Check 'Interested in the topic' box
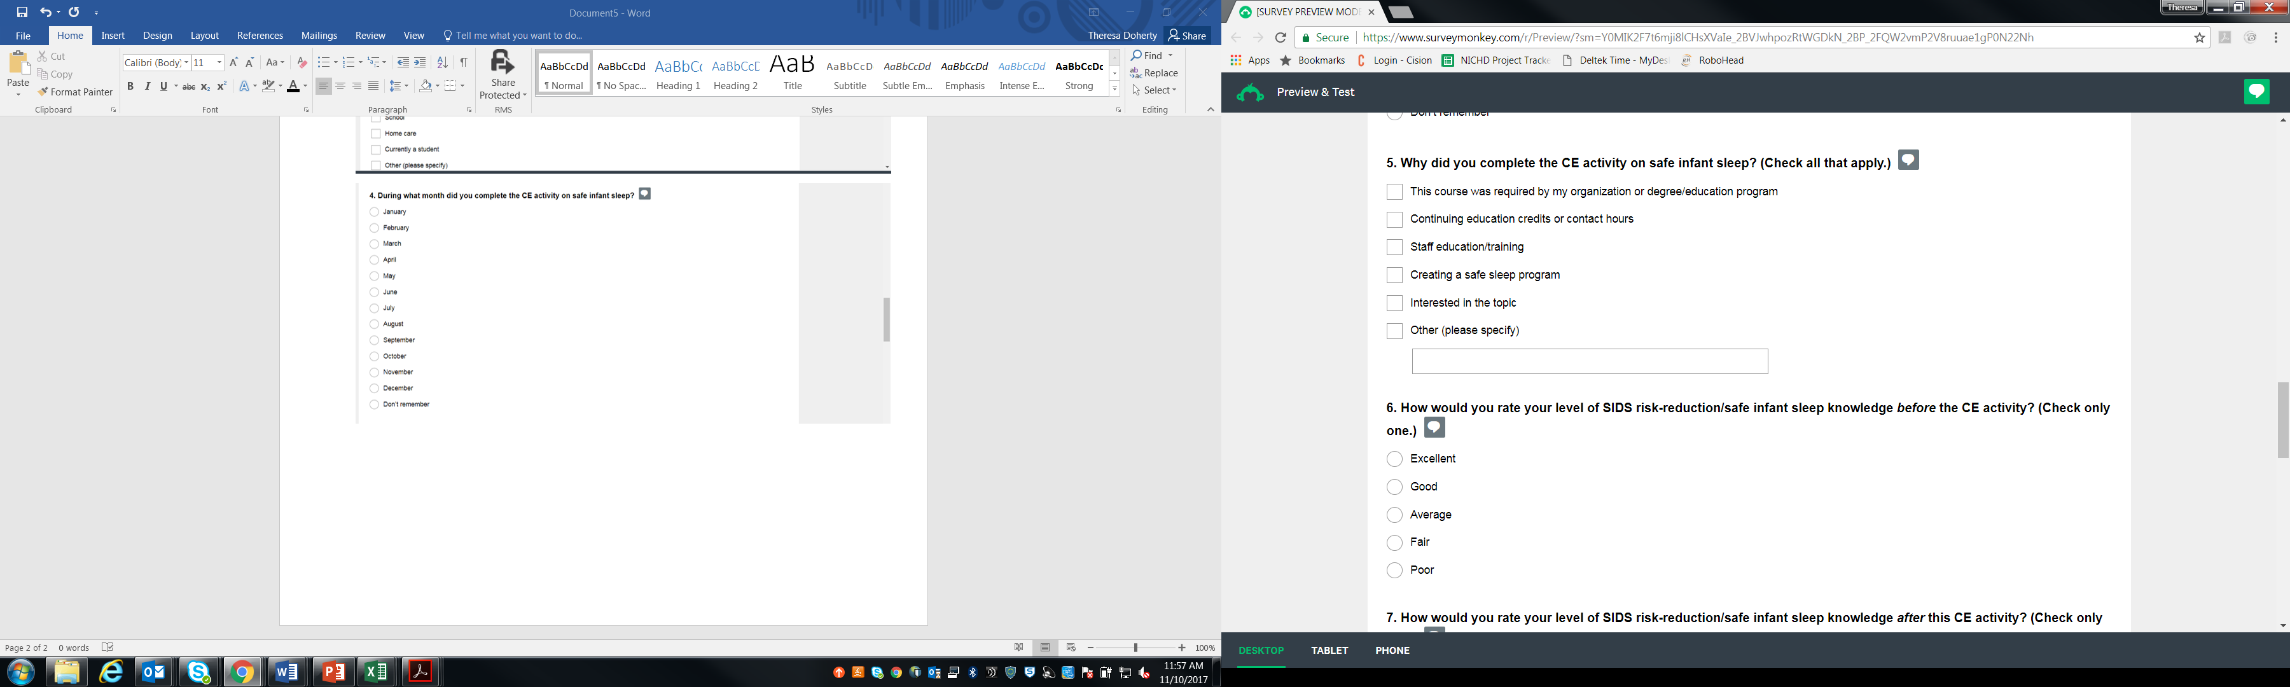 pos(1394,303)
